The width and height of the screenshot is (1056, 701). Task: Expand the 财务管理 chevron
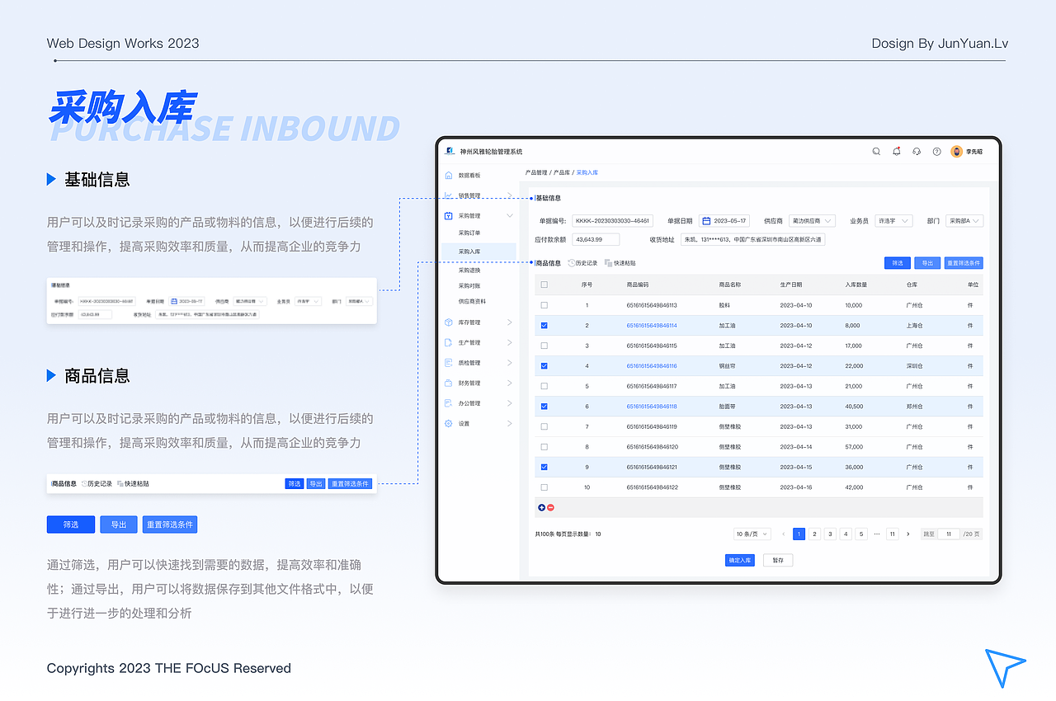click(x=509, y=383)
